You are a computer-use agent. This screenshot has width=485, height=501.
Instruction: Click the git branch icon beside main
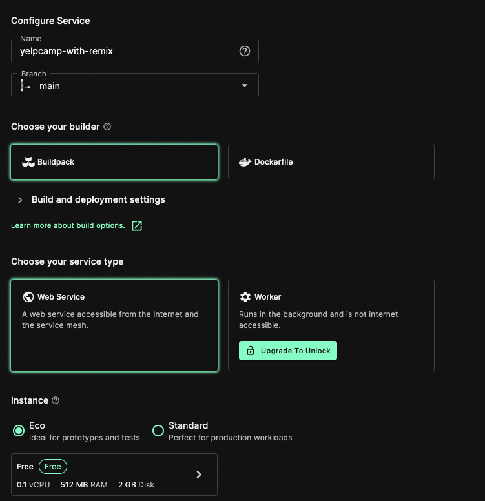click(x=25, y=86)
